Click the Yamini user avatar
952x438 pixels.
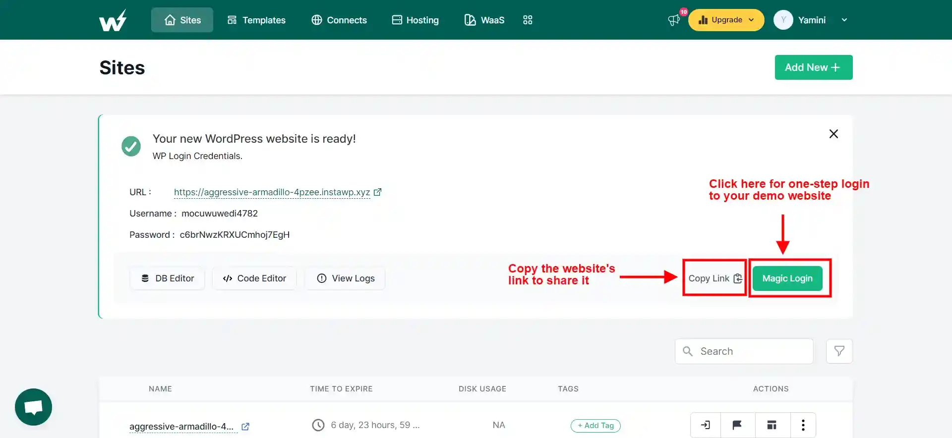pos(783,20)
